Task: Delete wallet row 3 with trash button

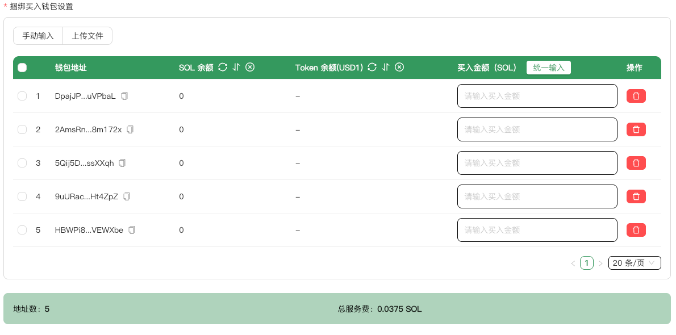Action: [636, 163]
